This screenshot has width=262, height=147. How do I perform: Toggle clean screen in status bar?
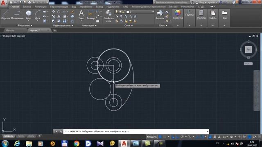pyautogui.click(x=255, y=137)
